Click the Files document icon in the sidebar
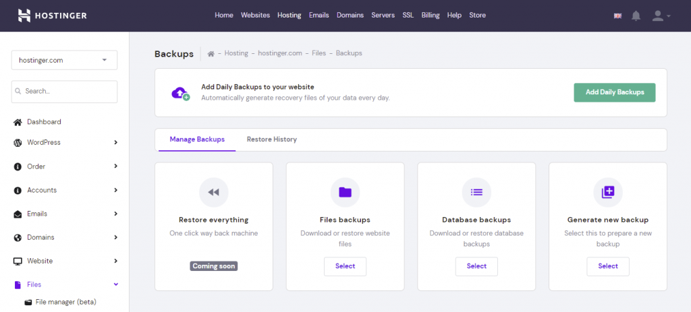The height and width of the screenshot is (312, 691). click(18, 285)
